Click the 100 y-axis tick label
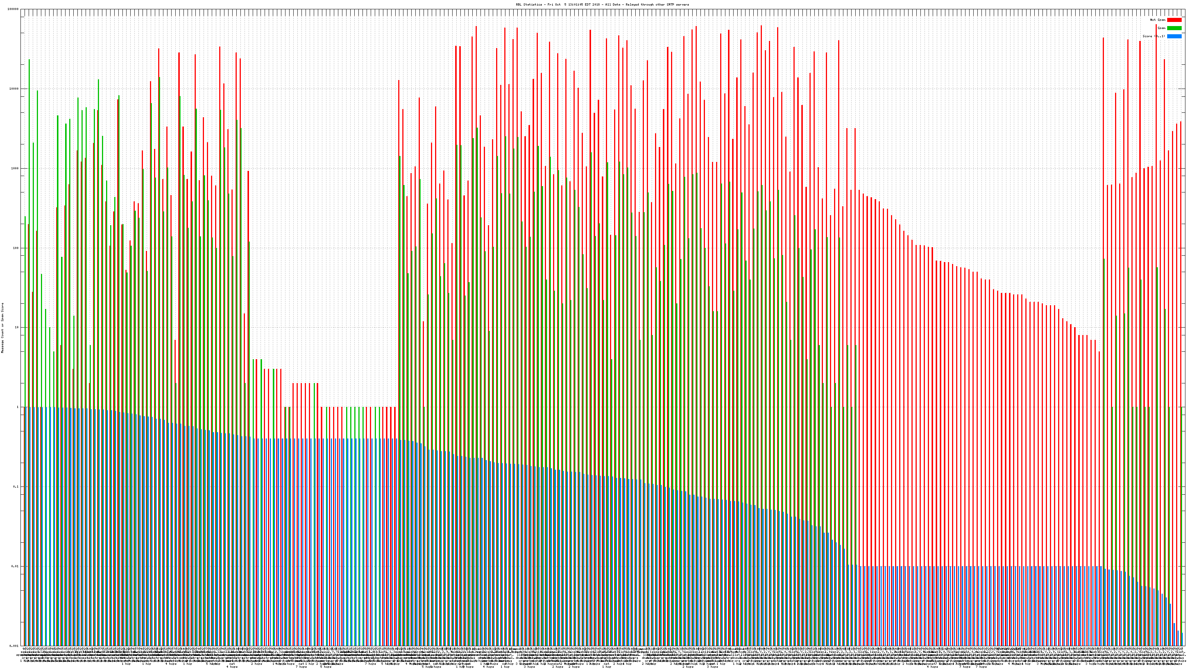The height and width of the screenshot is (670, 1191). (x=16, y=248)
